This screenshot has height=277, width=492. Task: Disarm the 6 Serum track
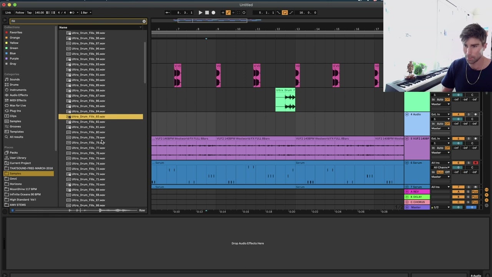[x=475, y=163]
